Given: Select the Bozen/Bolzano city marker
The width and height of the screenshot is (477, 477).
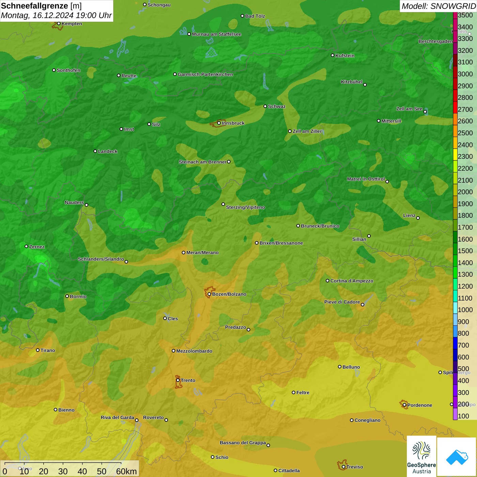Looking at the screenshot, I should (x=209, y=294).
